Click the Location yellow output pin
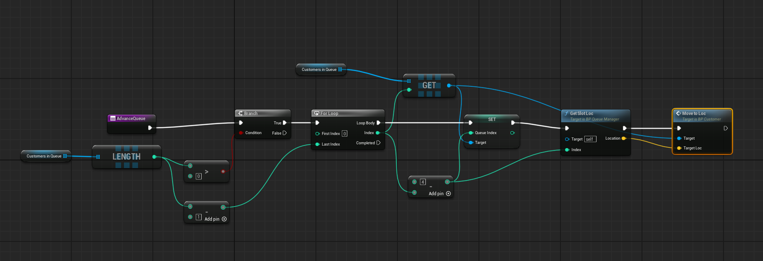The image size is (763, 261). point(623,138)
